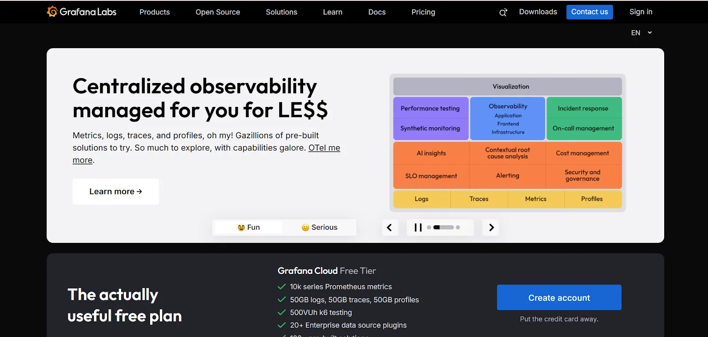Click "Application" under Observability
This screenshot has height=337, width=708.
[x=508, y=116]
